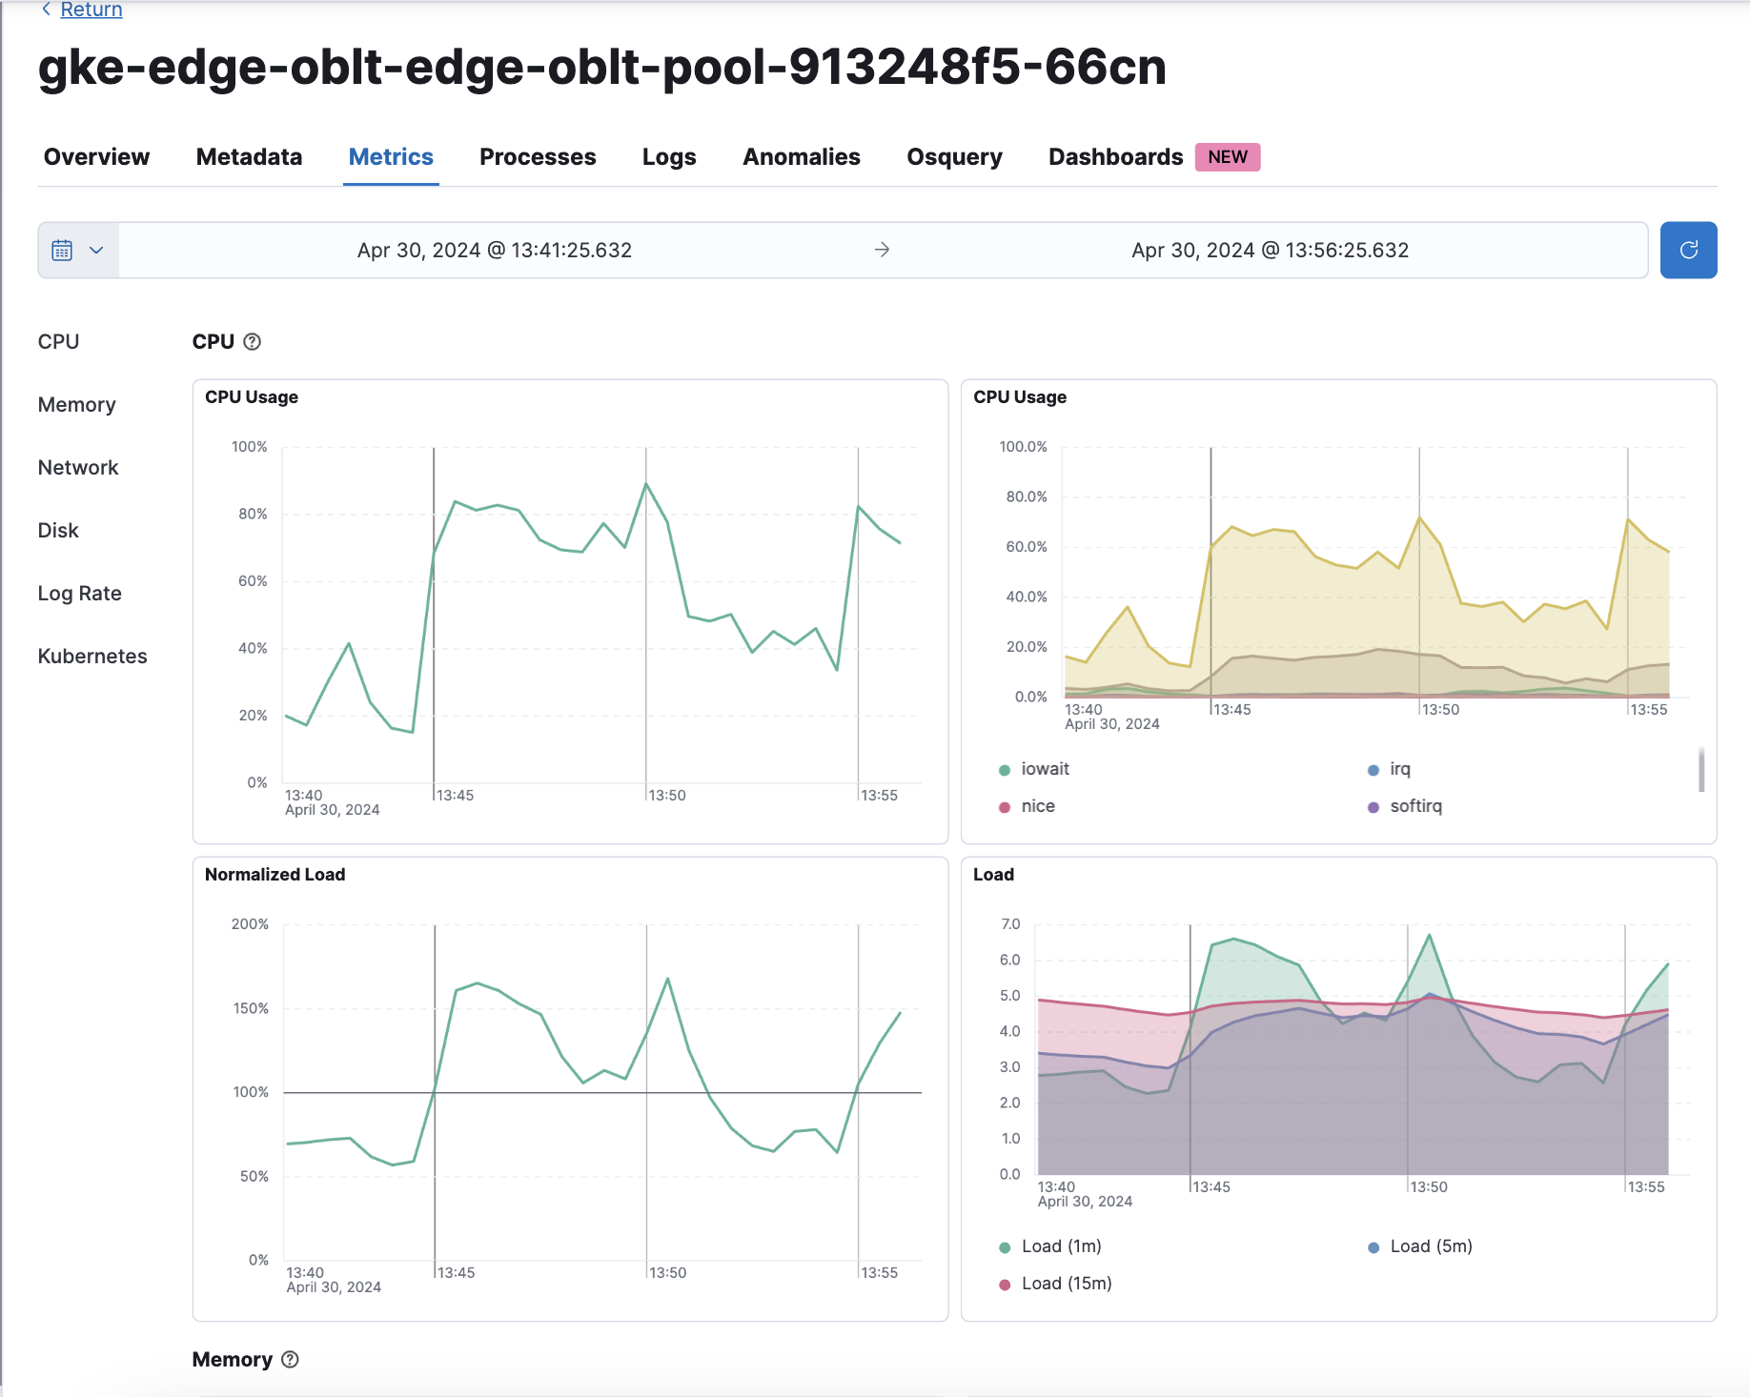The height and width of the screenshot is (1397, 1750).
Task: Click the CPU heading help icon
Action: tap(252, 342)
